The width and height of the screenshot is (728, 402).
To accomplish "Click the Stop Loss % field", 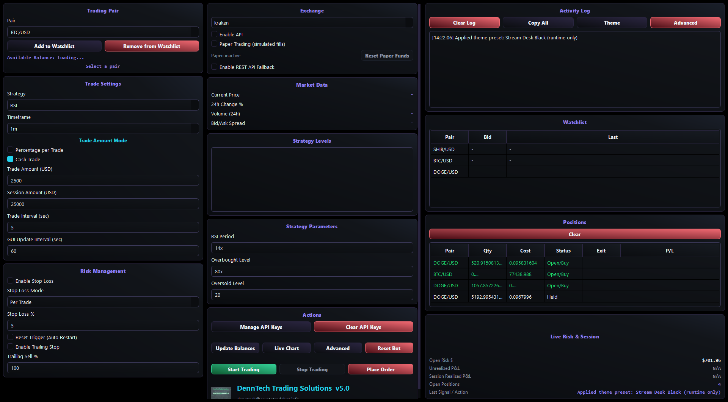I will pyautogui.click(x=103, y=326).
